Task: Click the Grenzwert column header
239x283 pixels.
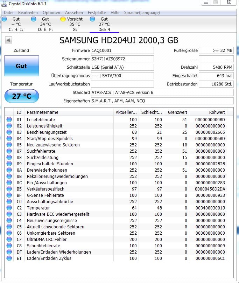Action: click(177, 112)
